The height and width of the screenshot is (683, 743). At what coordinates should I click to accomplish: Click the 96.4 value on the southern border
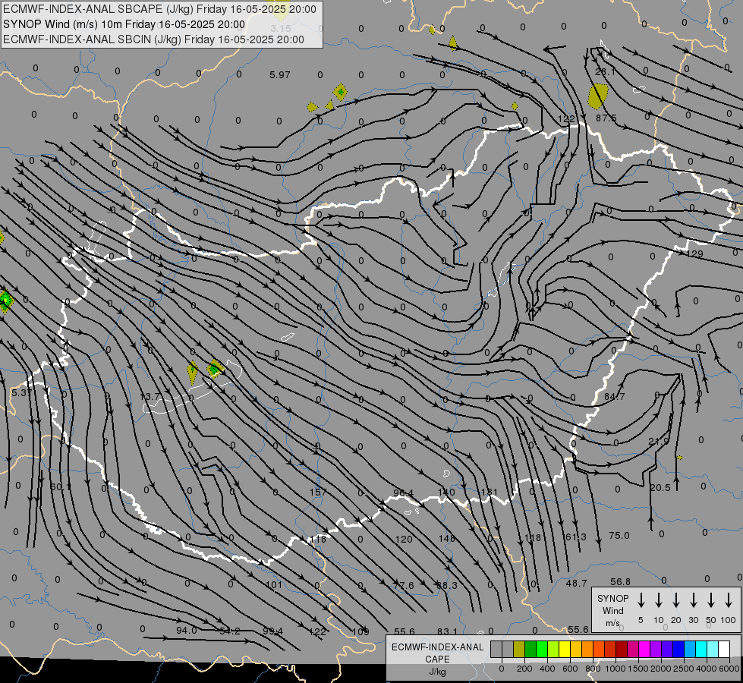click(x=403, y=493)
